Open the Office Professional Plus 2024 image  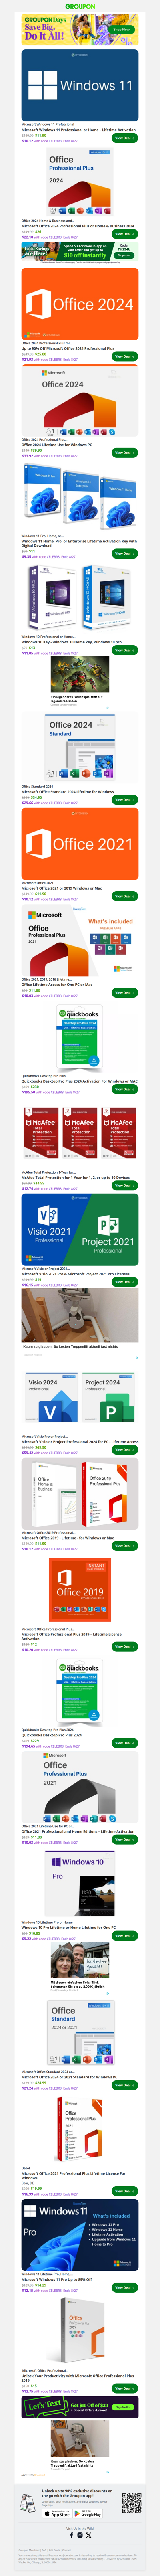click(x=80, y=183)
